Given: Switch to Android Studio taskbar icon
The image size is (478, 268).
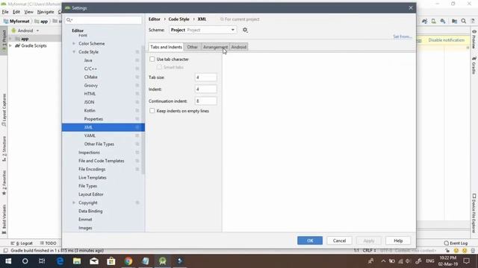Looking at the screenshot, I should click(163, 261).
